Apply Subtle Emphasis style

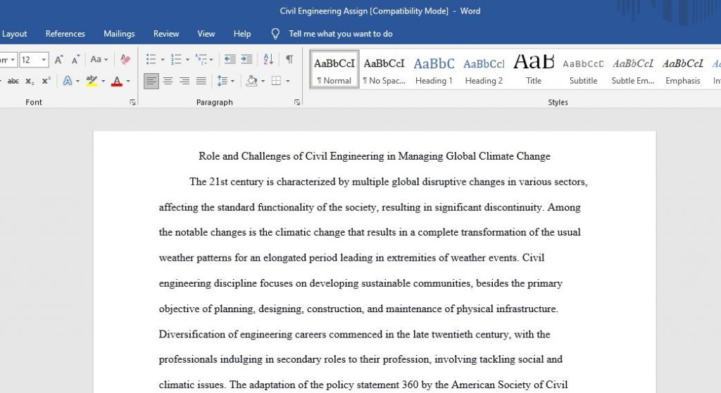tap(633, 70)
